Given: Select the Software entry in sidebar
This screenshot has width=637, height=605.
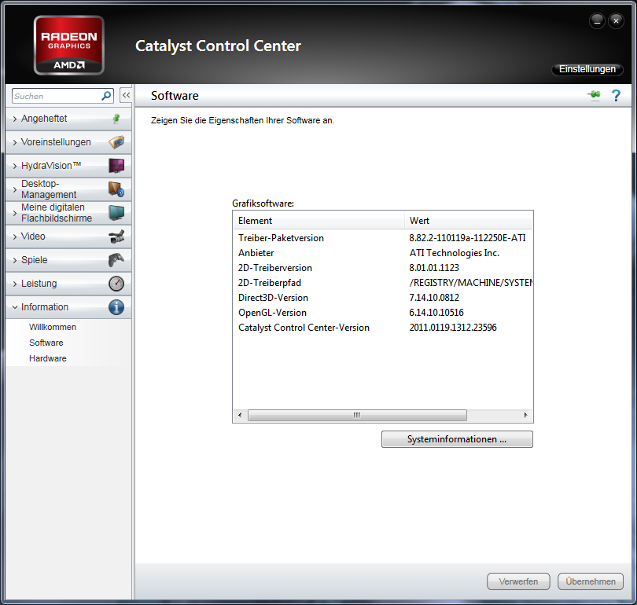Looking at the screenshot, I should 46,343.
